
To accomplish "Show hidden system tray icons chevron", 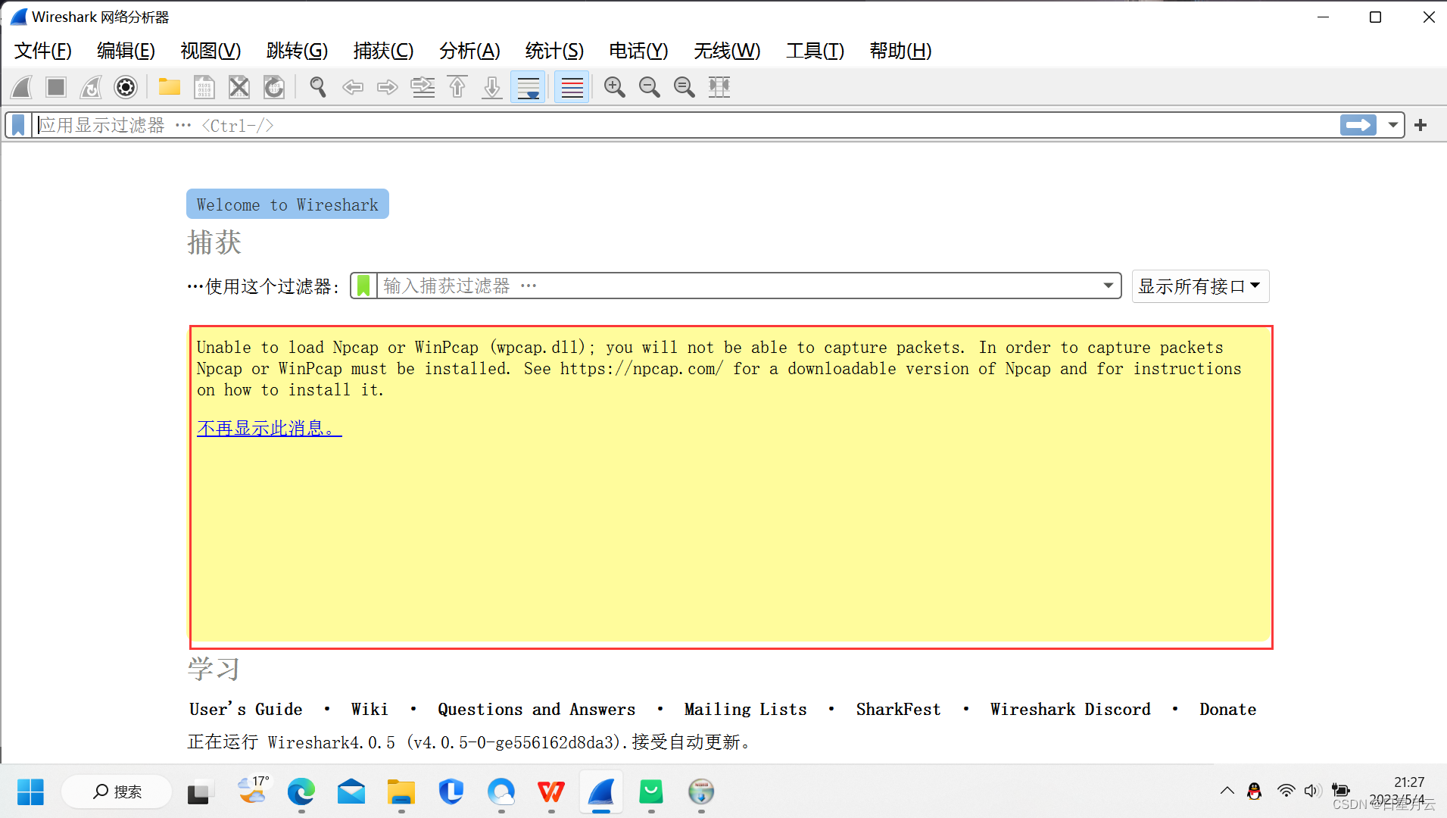I will coord(1227,791).
